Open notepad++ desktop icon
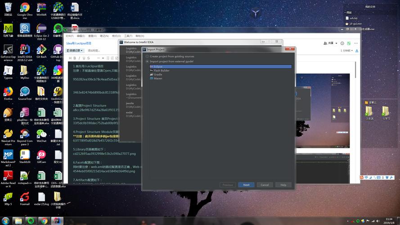Viewport: 400px width, 225px height. click(25, 178)
